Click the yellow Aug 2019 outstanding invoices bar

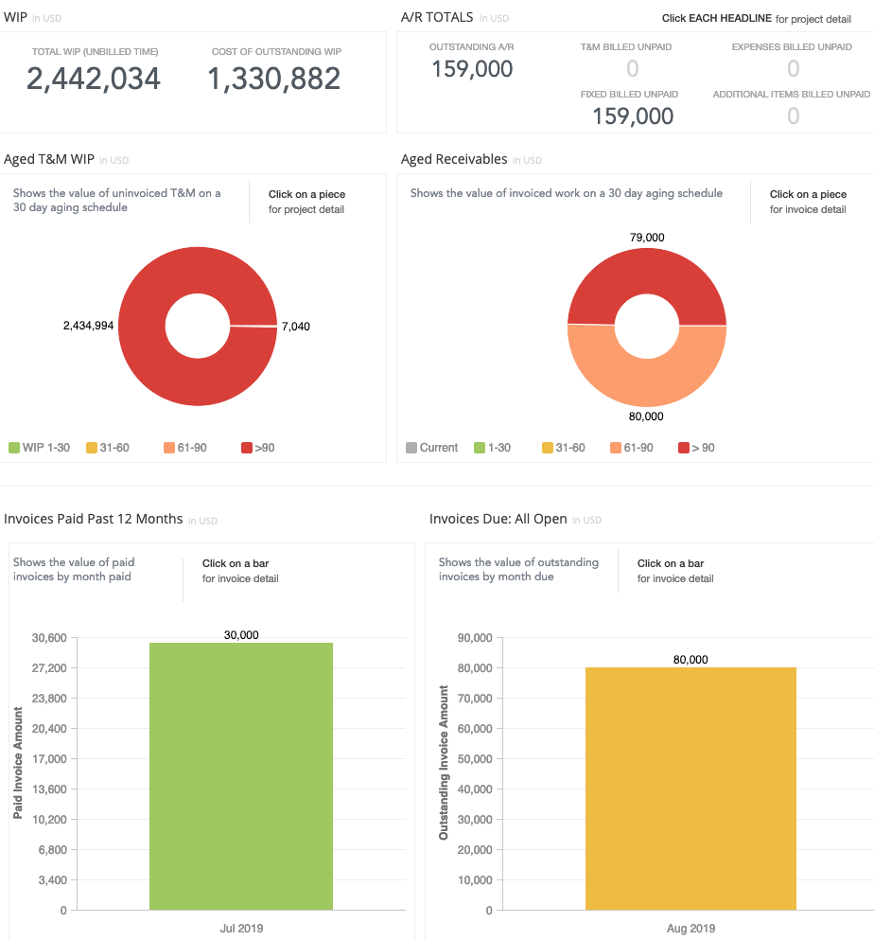690,789
